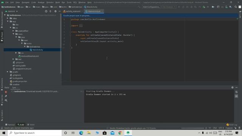242x136 pixels.
Task: Expand the res folder
Action: pos(16,53)
